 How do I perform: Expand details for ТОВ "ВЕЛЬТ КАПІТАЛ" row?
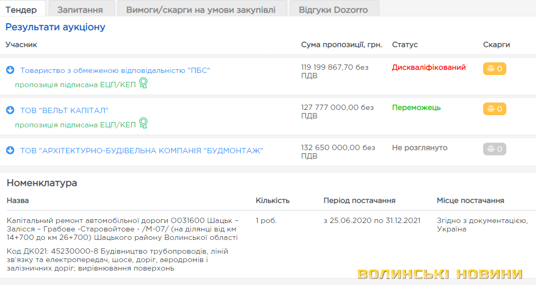pyautogui.click(x=10, y=110)
